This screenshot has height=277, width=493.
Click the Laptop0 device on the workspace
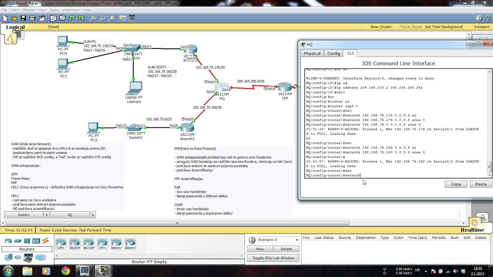point(134,88)
